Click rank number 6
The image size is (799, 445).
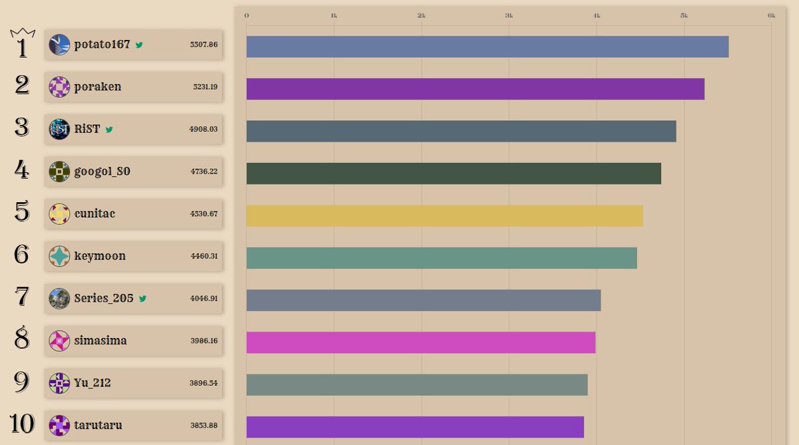pyautogui.click(x=22, y=254)
